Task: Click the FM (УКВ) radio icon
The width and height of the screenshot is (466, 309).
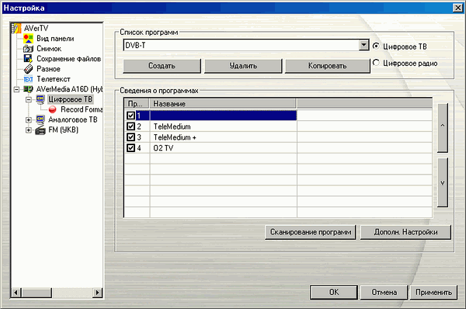Action: click(x=40, y=130)
